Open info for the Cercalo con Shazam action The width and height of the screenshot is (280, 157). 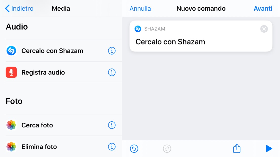112,51
